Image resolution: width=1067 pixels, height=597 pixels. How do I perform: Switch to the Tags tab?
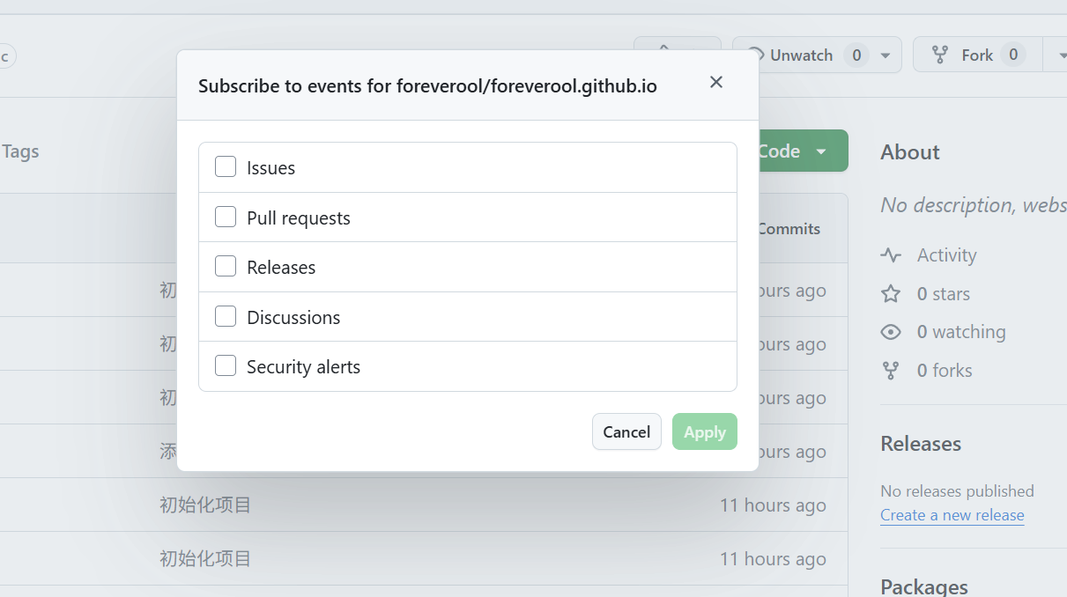(x=20, y=151)
